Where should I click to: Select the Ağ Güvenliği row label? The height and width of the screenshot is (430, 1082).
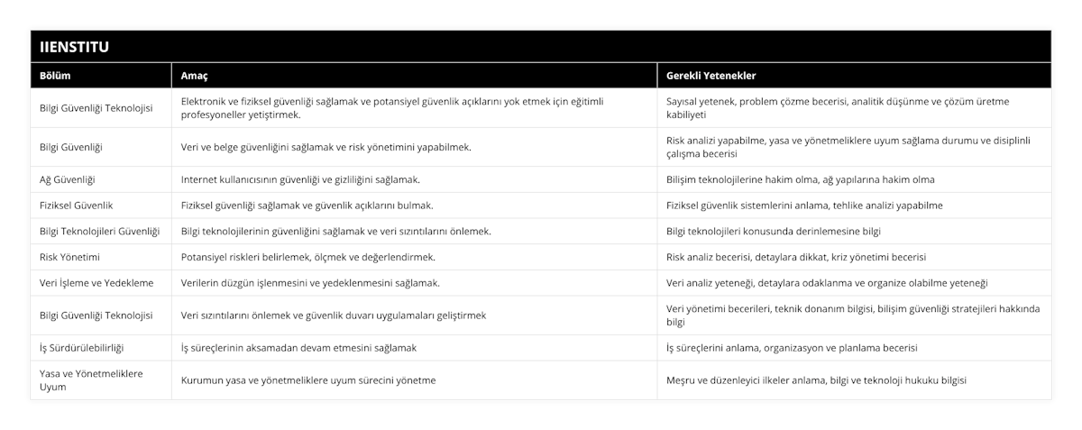tap(69, 179)
